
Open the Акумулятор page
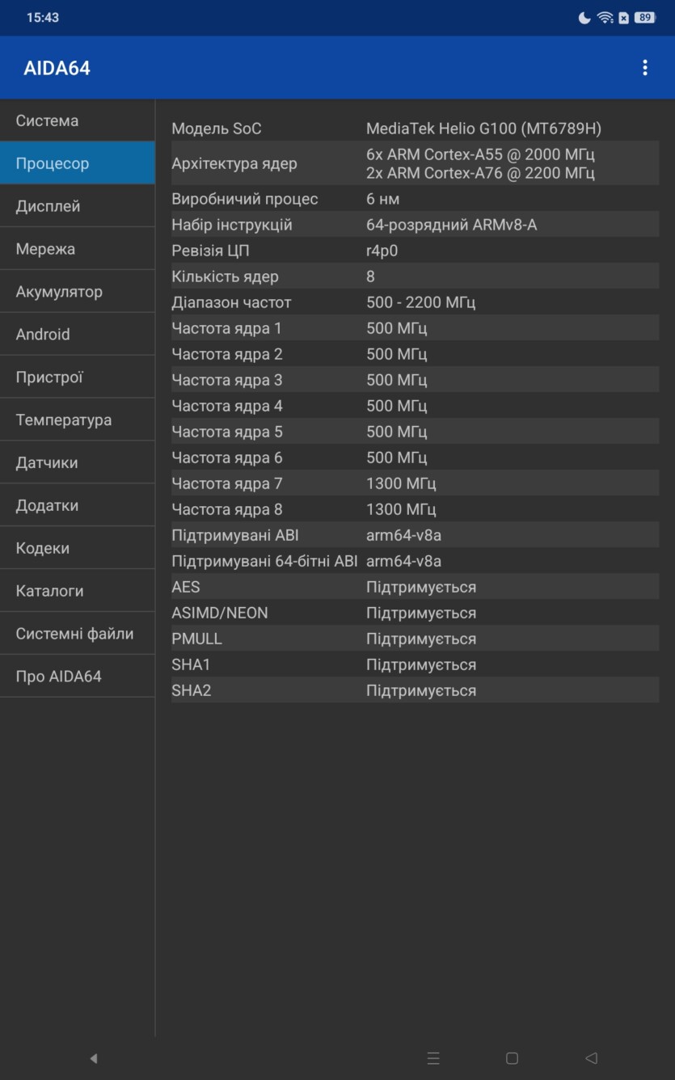pyautogui.click(x=78, y=292)
